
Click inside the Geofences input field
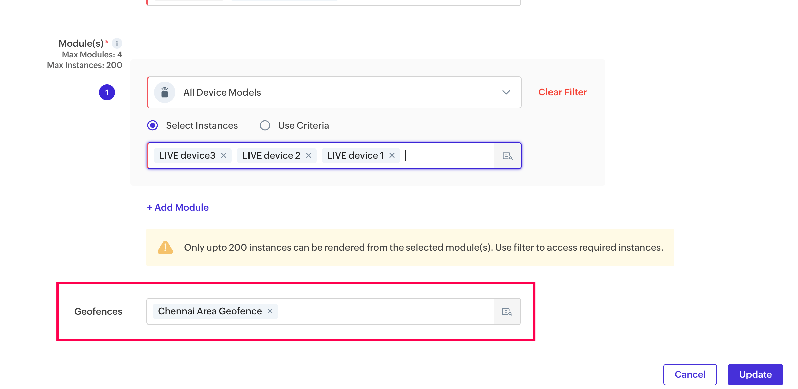point(385,311)
